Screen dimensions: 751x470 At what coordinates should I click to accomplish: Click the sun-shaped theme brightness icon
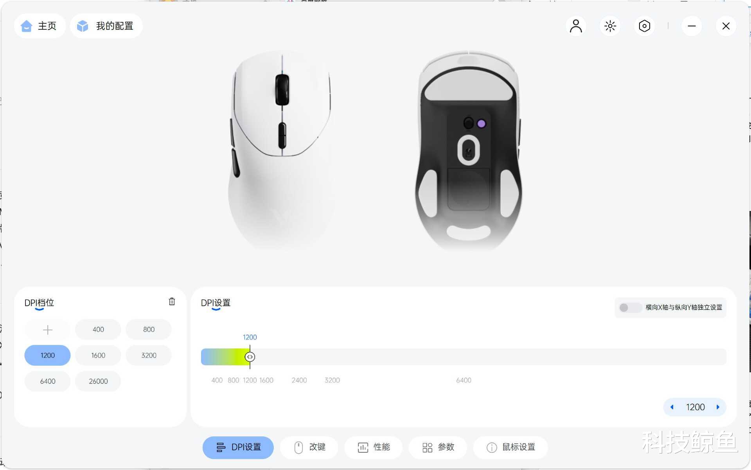coord(610,26)
